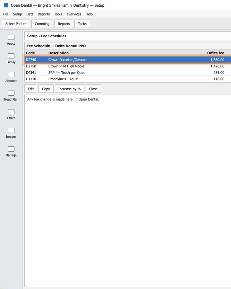Select the D2740 code cell
The image size is (231, 289).
[31, 60]
